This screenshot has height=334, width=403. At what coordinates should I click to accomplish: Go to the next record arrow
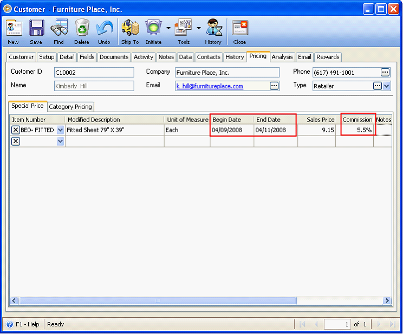(379, 324)
